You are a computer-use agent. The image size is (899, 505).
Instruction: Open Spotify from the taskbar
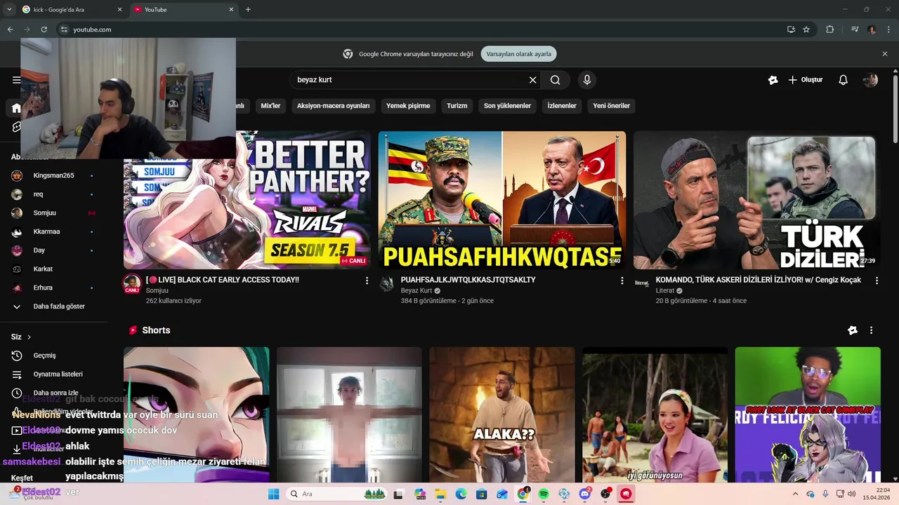click(x=544, y=494)
